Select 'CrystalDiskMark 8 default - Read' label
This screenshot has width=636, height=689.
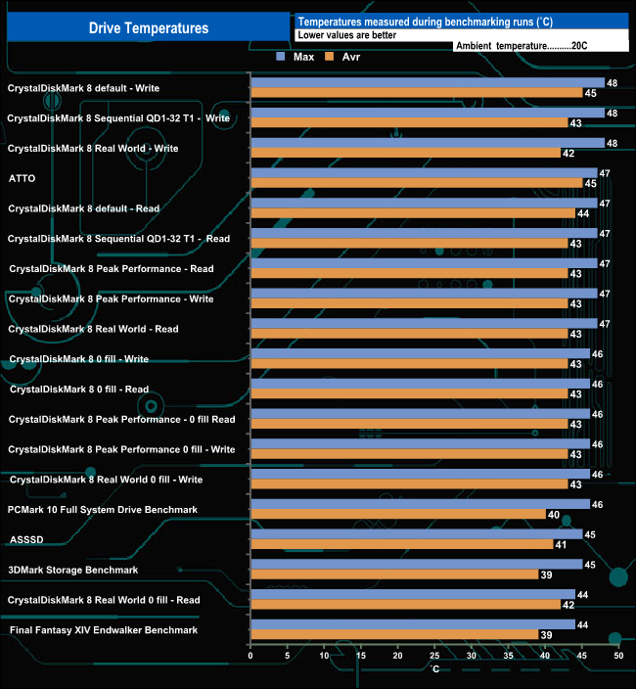pyautogui.click(x=83, y=208)
